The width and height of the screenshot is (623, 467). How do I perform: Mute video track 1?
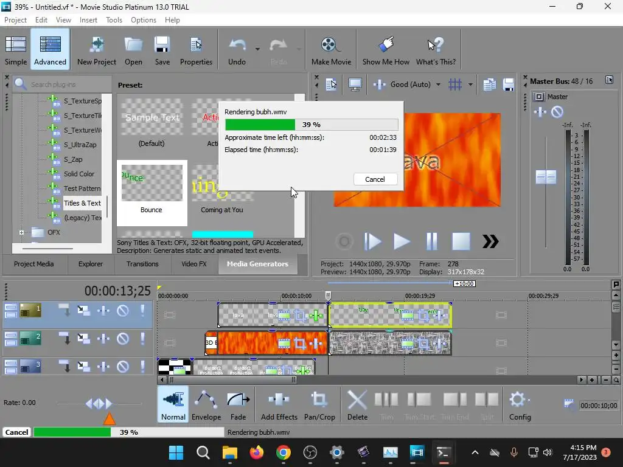(x=123, y=310)
